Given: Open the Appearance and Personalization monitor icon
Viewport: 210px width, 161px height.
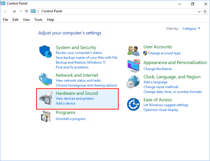Looking at the screenshot, I should (x=134, y=65).
